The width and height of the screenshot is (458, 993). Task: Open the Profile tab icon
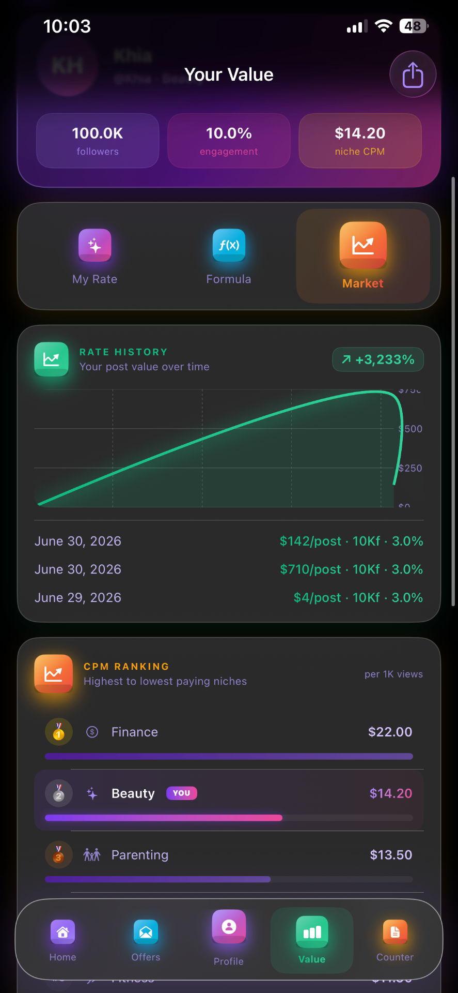229,926
